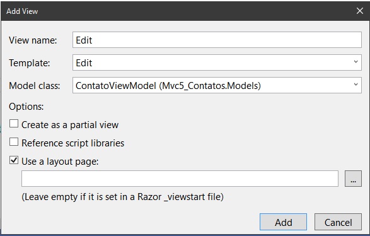The image size is (370, 236).
Task: Click the ContatoViewModel model class field
Action: [217, 85]
